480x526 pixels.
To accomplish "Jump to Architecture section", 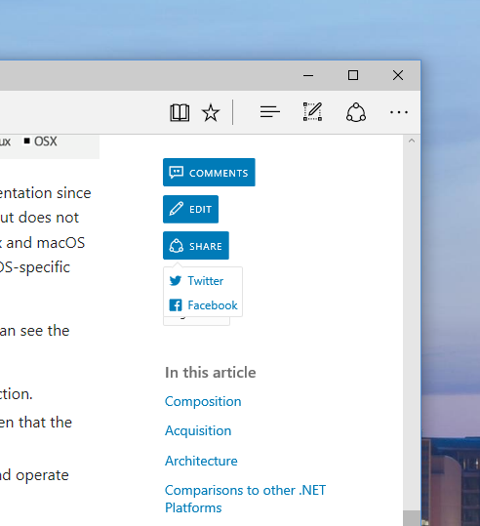I will coord(201,461).
